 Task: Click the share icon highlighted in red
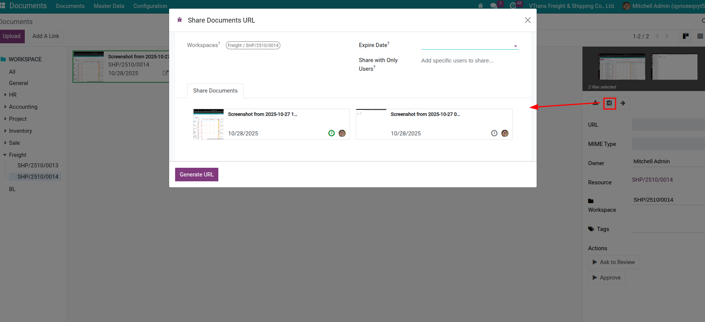pyautogui.click(x=609, y=103)
